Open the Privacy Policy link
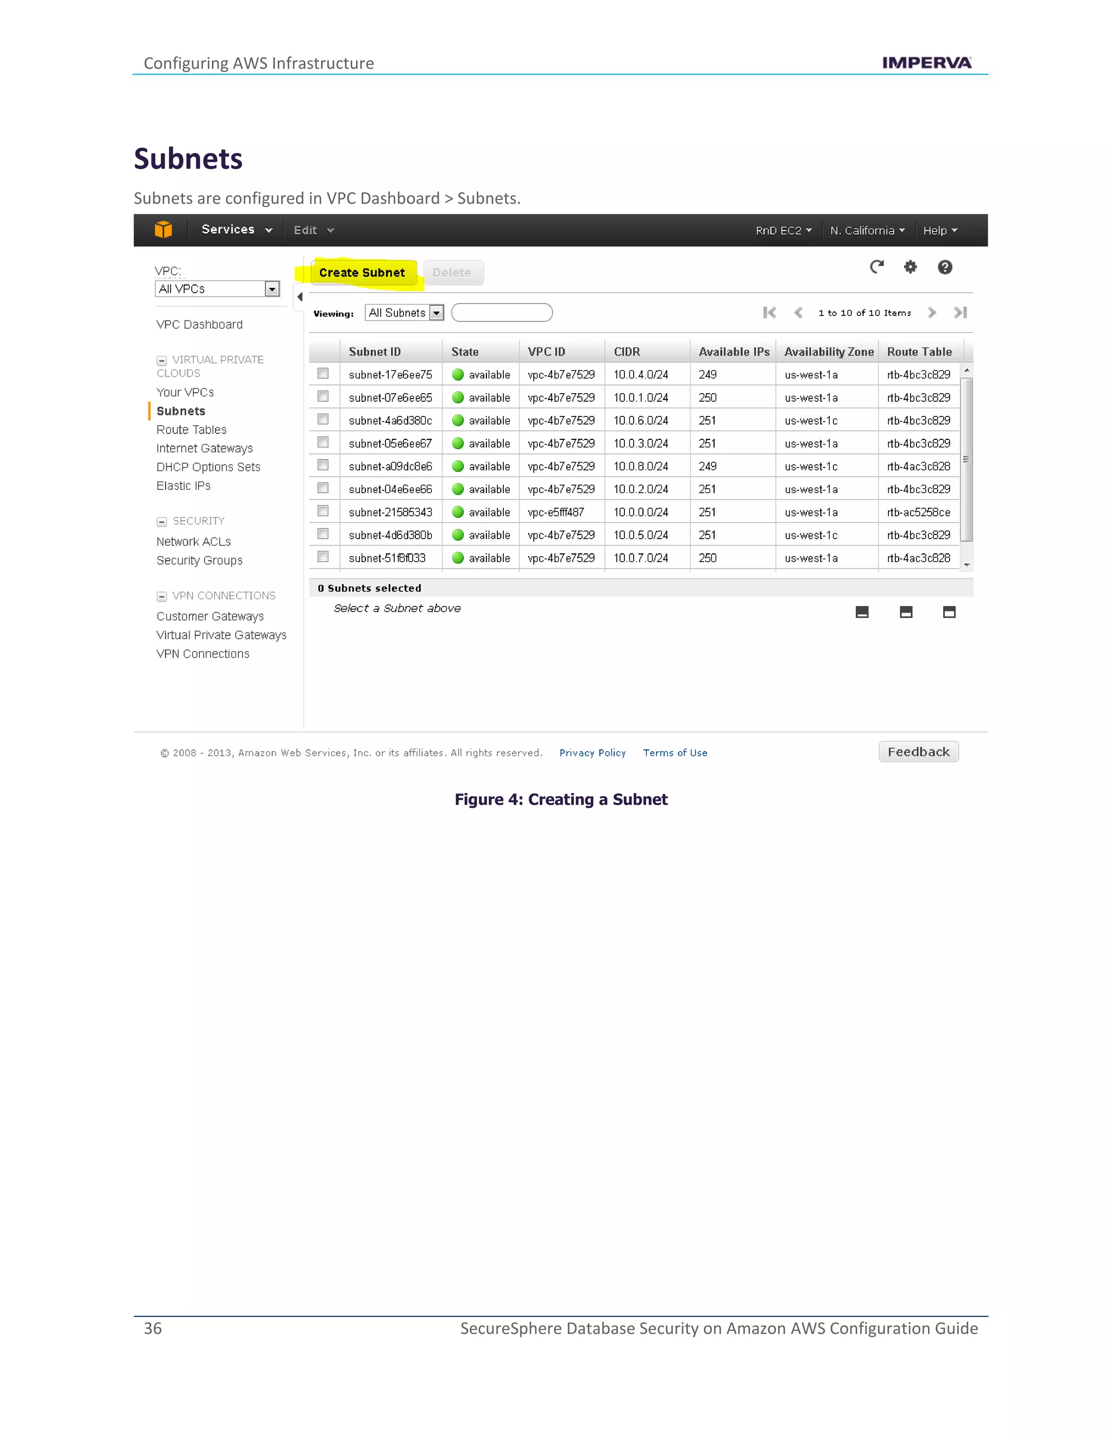 point(592,753)
